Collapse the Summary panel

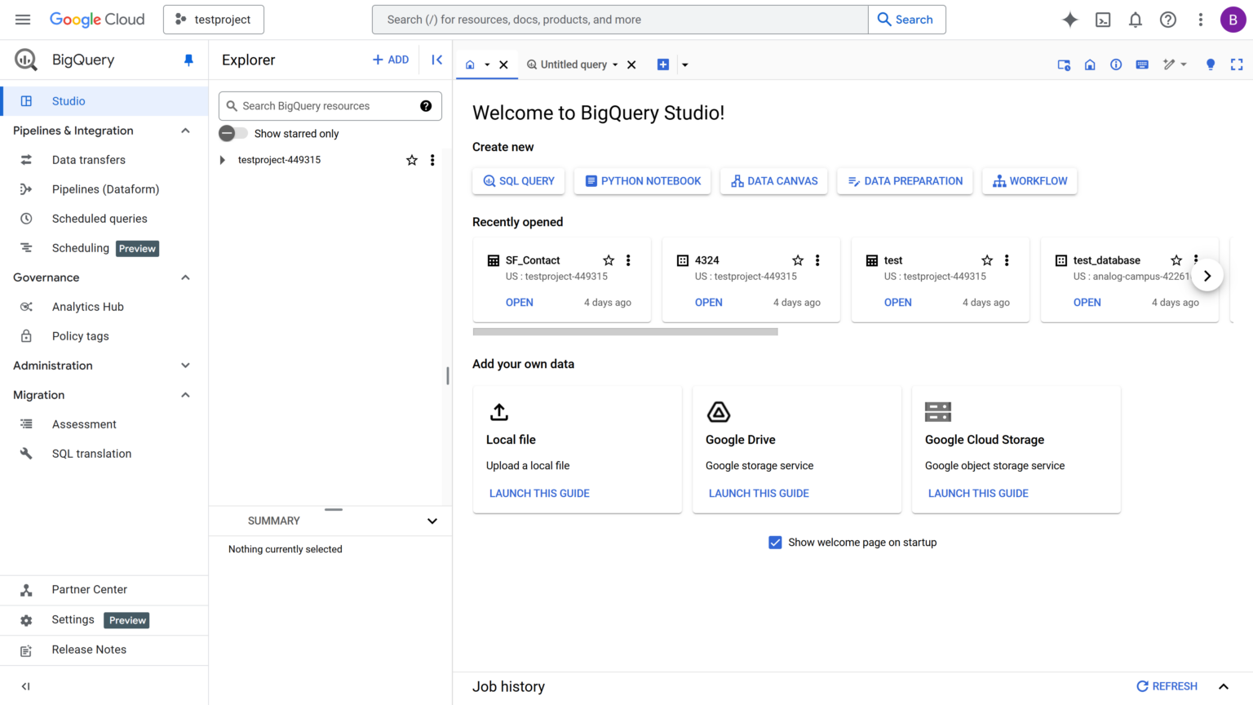[432, 521]
